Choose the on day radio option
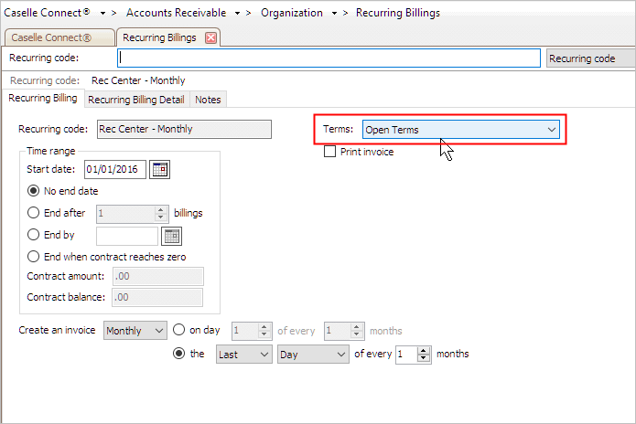The image size is (636, 424). (178, 330)
